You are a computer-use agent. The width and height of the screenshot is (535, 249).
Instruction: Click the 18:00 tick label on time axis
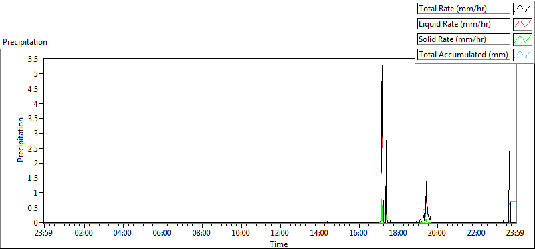click(x=398, y=234)
